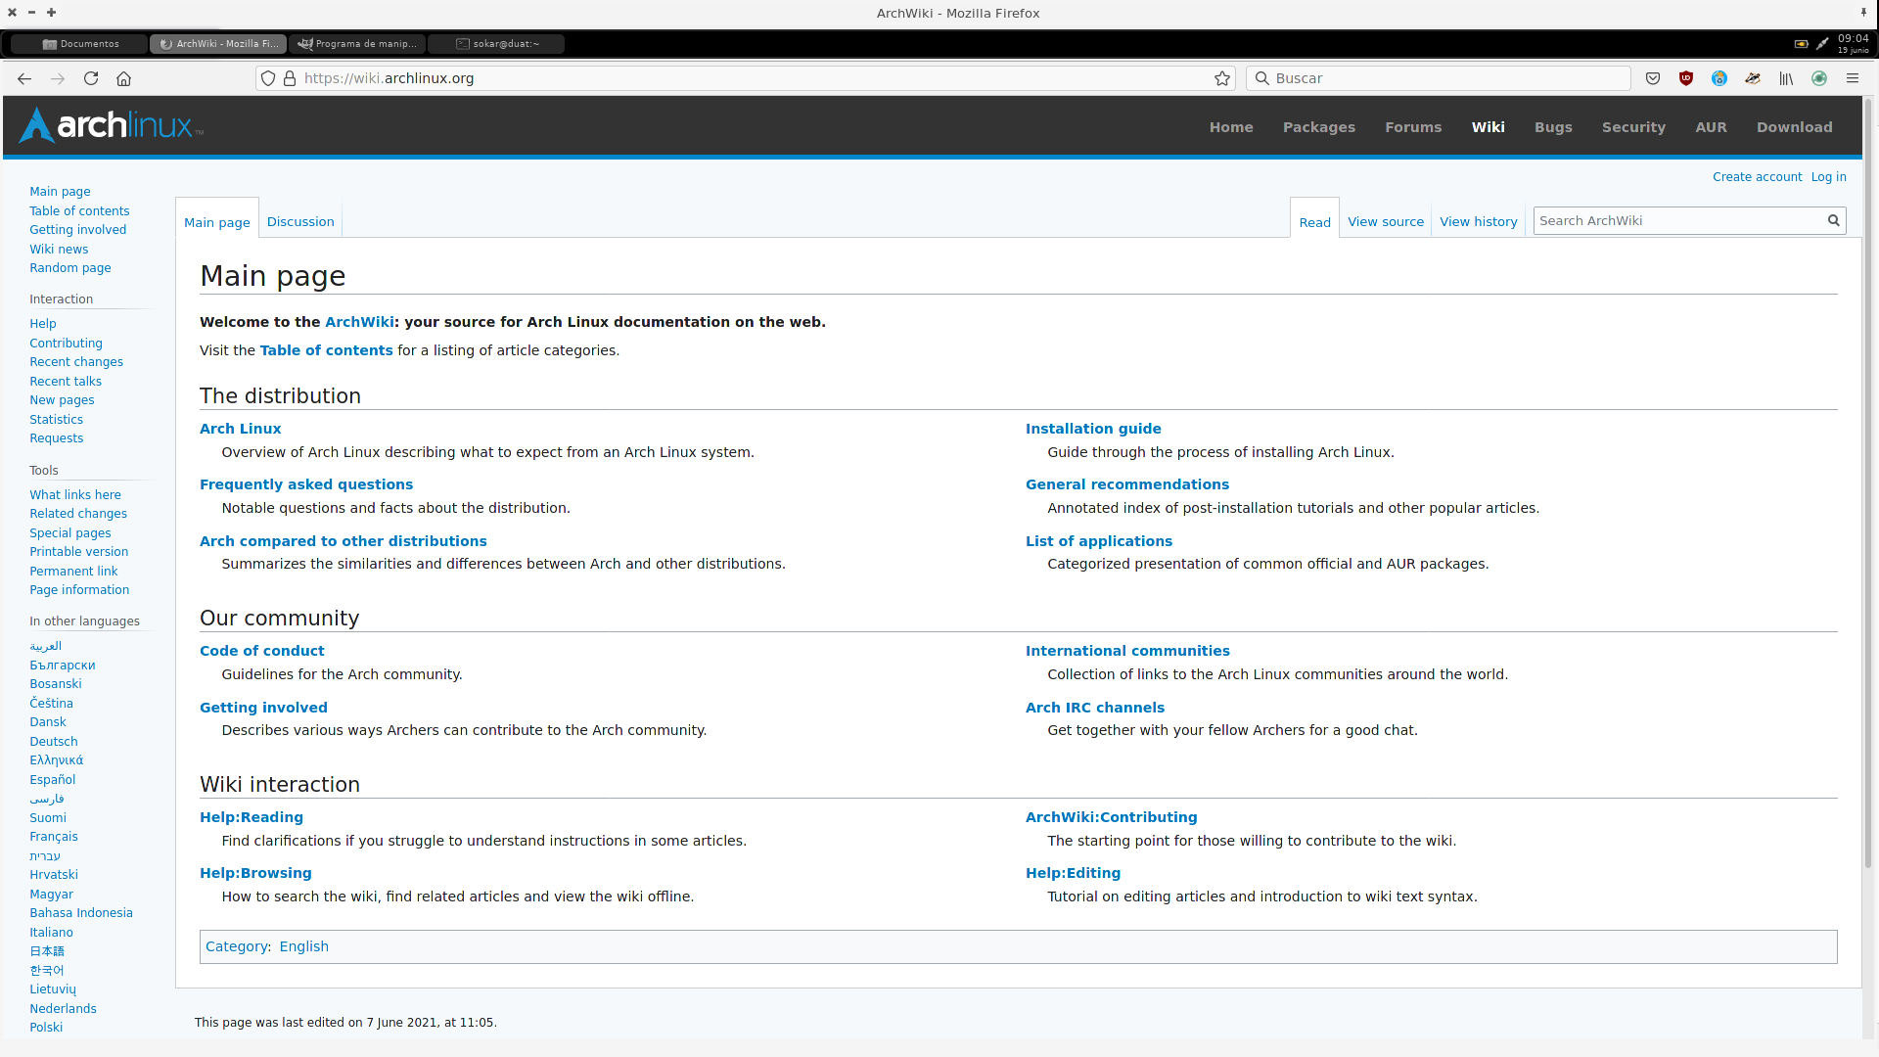Reload the current page
1879x1057 pixels.
91,78
